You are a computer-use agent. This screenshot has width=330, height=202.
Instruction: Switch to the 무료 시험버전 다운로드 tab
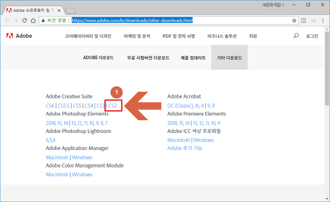(148, 57)
